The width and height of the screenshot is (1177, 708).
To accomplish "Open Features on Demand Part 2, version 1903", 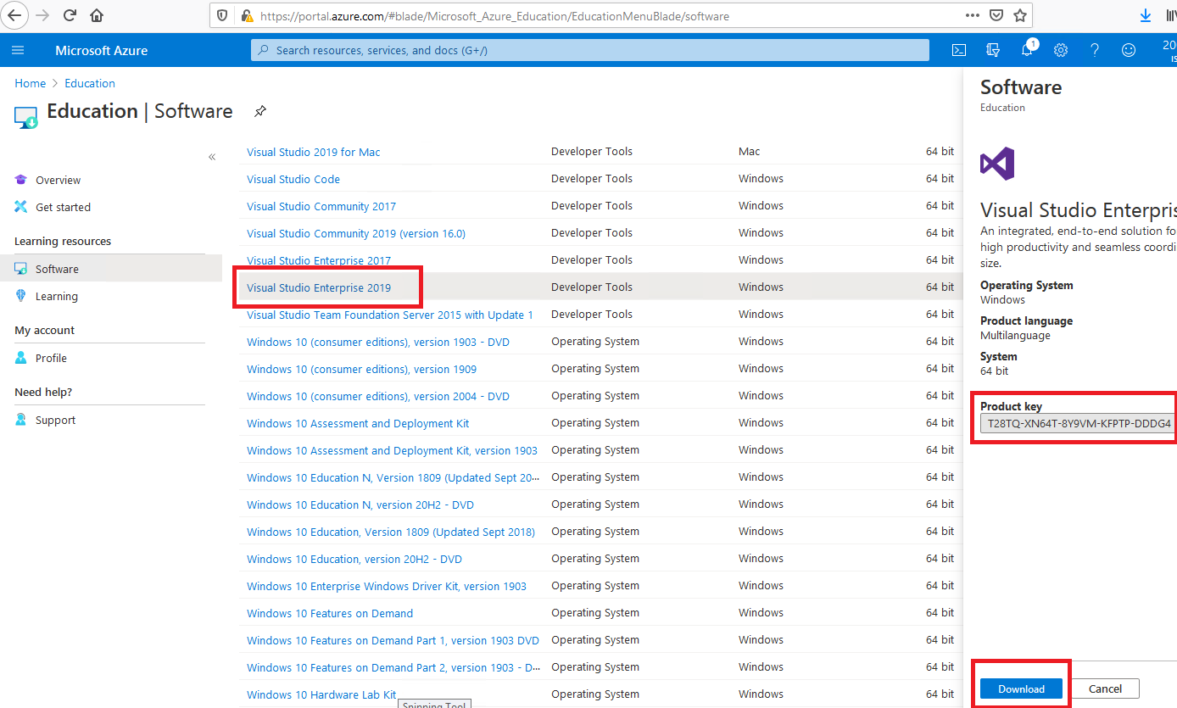I will pos(393,667).
